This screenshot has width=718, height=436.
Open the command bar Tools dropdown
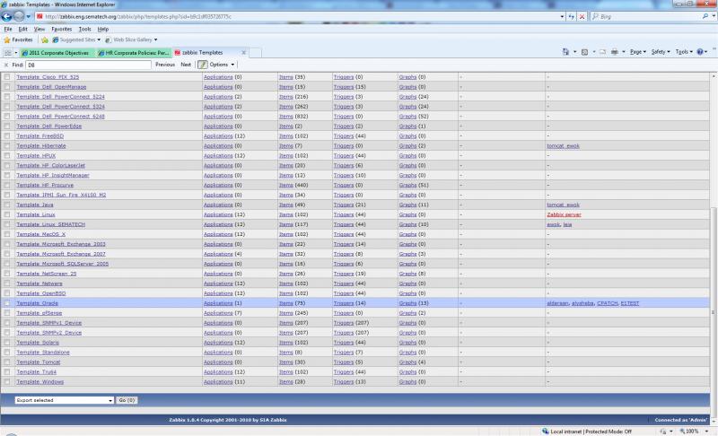684,52
